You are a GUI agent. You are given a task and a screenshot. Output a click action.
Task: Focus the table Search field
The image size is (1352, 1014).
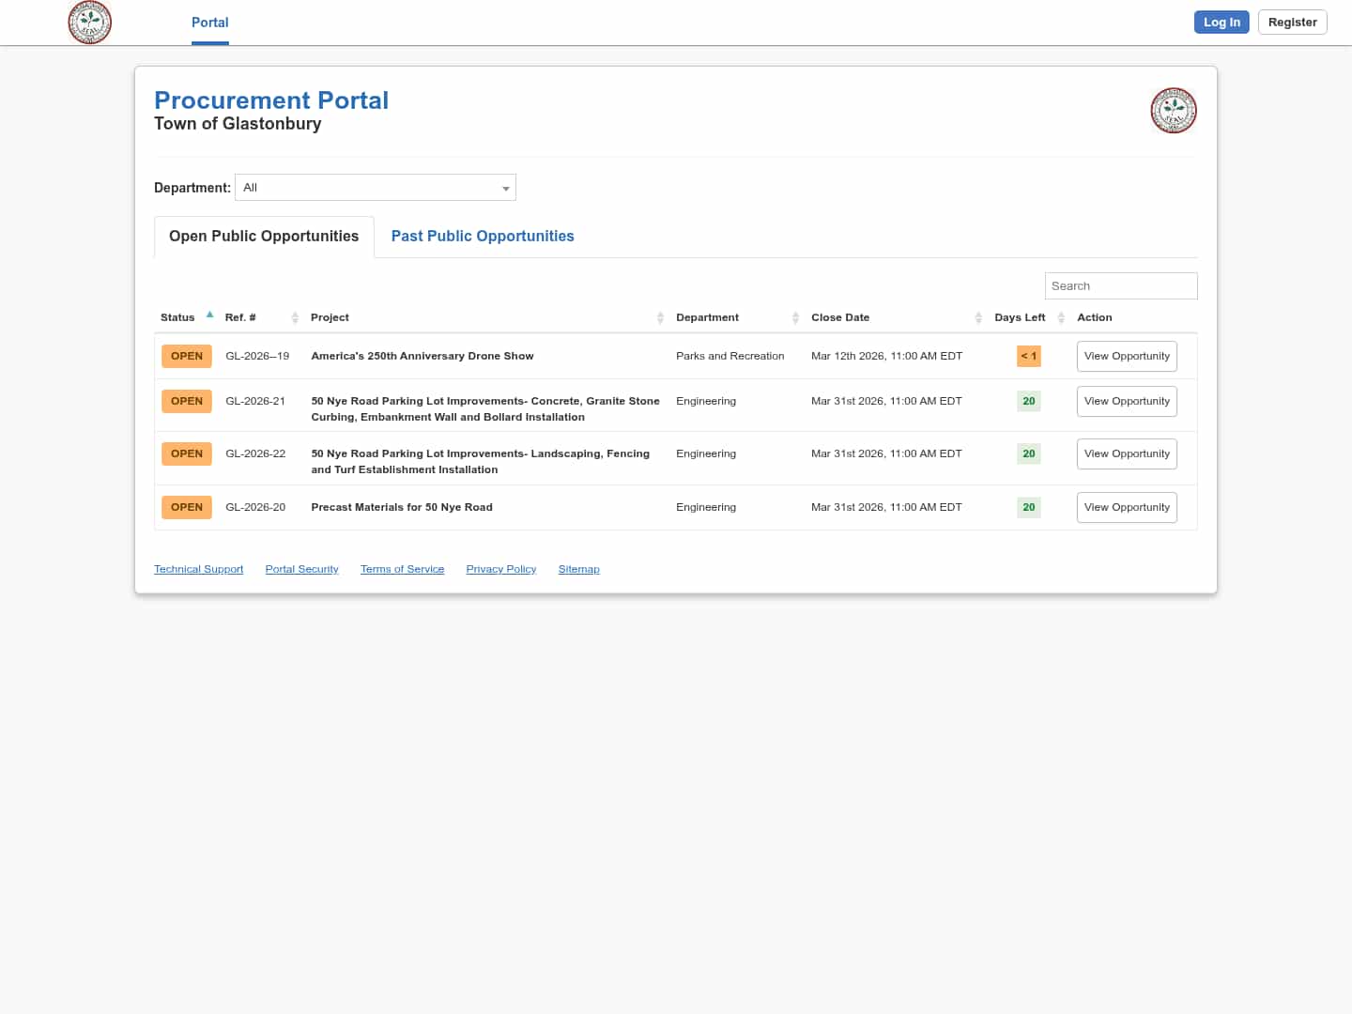(1121, 286)
